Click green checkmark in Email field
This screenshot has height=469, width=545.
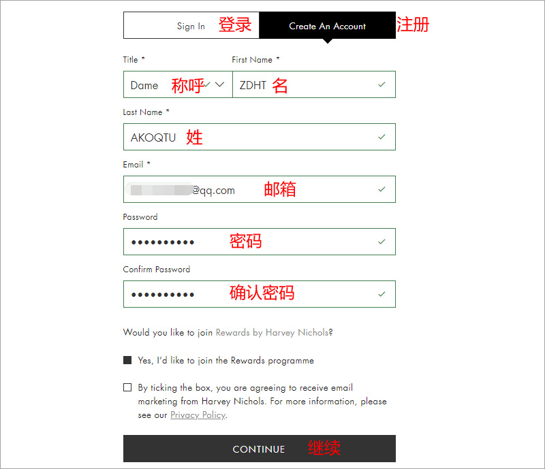click(x=381, y=189)
